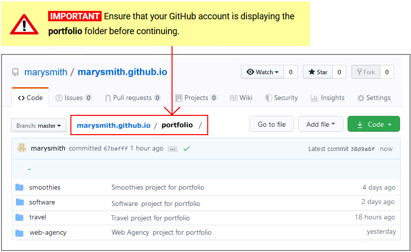Screen dimensions: 411x252
Task: Switch to the Issues tab
Action: (73, 98)
